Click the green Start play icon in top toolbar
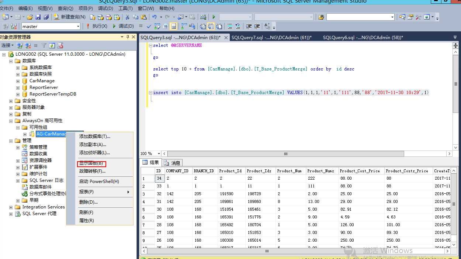The width and height of the screenshot is (461, 259). coord(214,17)
